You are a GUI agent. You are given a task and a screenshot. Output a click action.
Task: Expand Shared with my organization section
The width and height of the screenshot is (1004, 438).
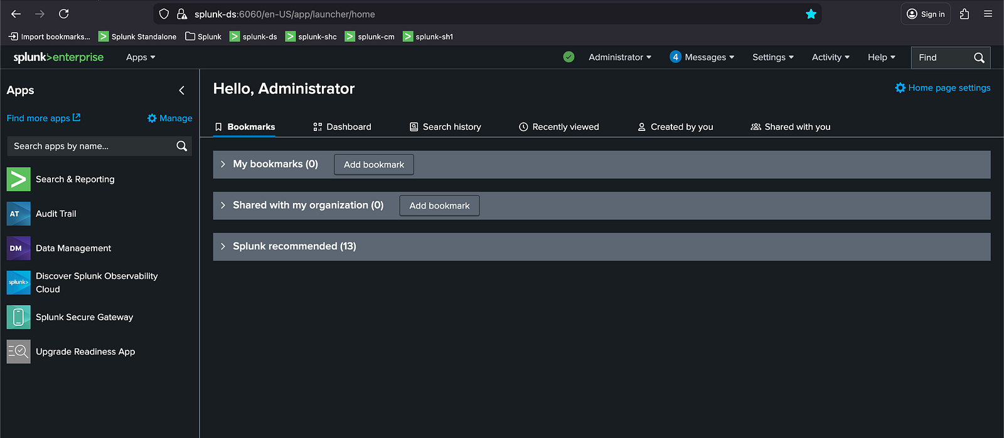[x=223, y=206]
